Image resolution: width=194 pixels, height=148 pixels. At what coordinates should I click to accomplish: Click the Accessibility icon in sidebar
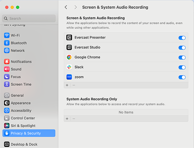click(x=7, y=111)
